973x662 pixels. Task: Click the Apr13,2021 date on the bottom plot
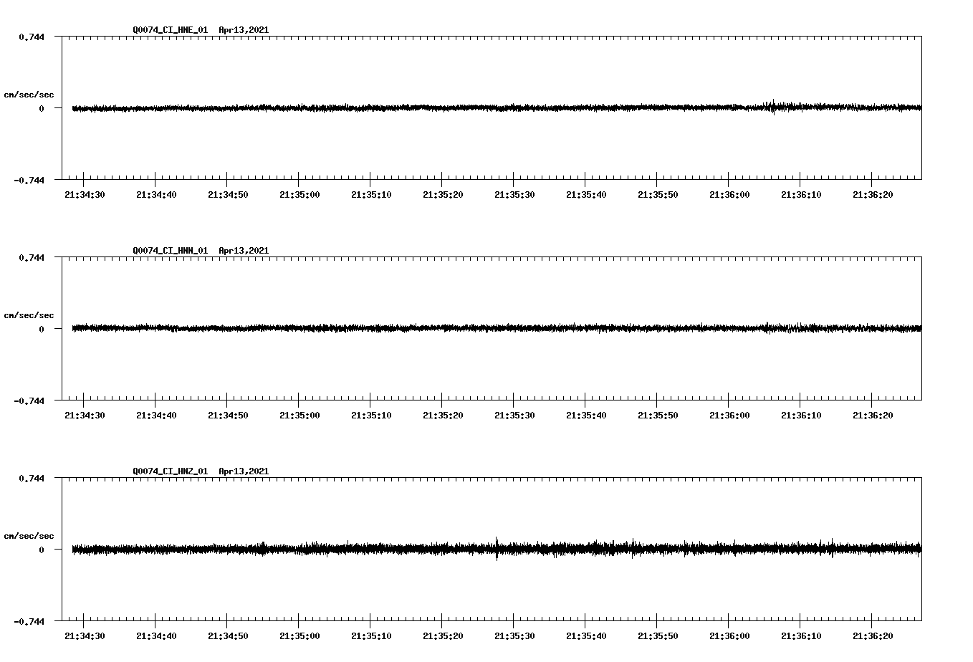[244, 471]
